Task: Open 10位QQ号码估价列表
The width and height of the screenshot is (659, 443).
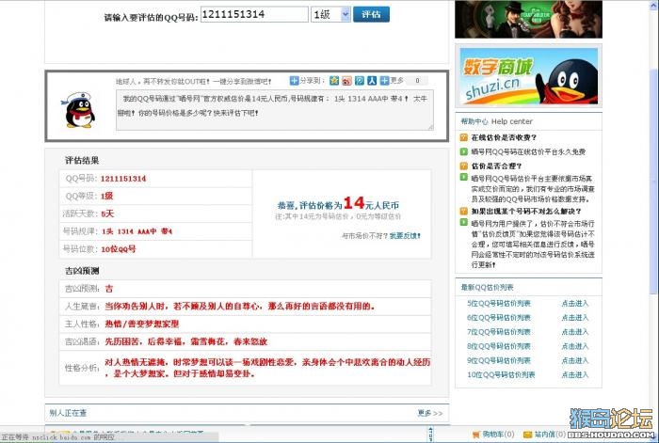Action: point(501,374)
